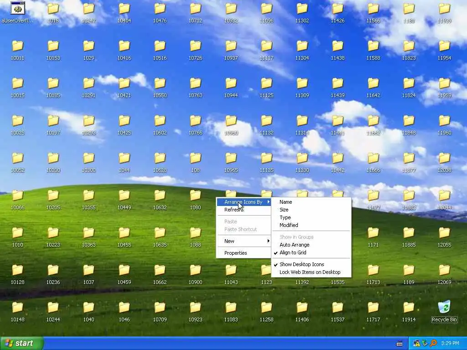Select folder 10363 label text
The image size is (467, 350).
[x=88, y=245]
